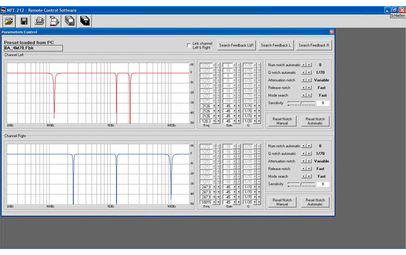Step Release notch right arrow, Channel Left

click(x=309, y=88)
